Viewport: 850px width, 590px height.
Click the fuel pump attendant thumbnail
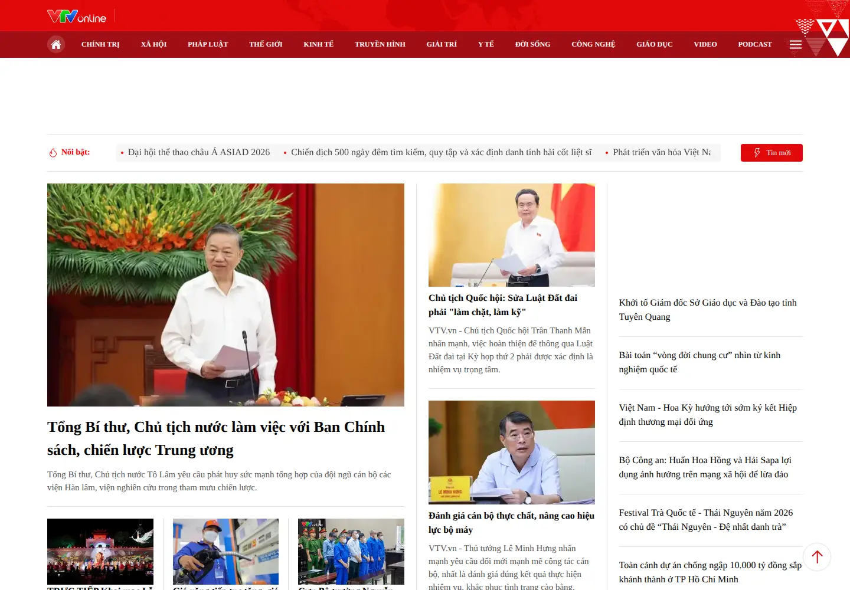(x=225, y=552)
